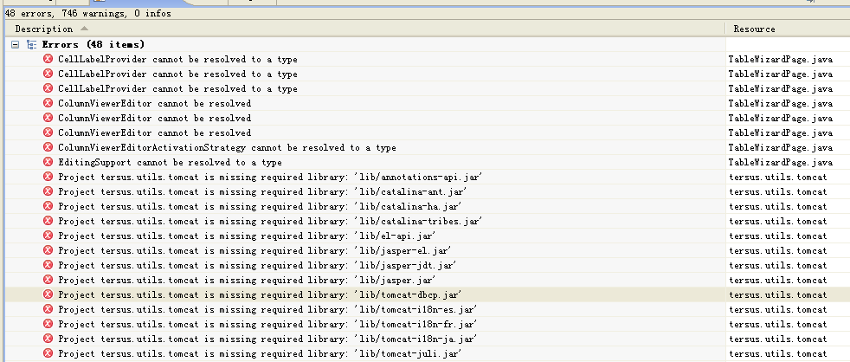Click error icon for annotations-api.jar problem

[x=48, y=177]
